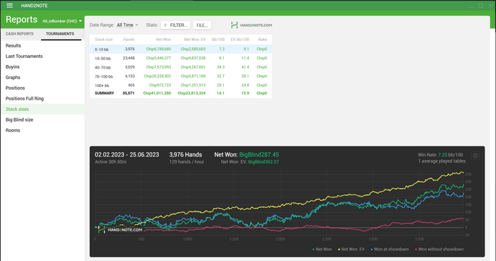The image size is (496, 261).
Task: Select the 10-50 bb stack size row
Action: click(x=181, y=58)
